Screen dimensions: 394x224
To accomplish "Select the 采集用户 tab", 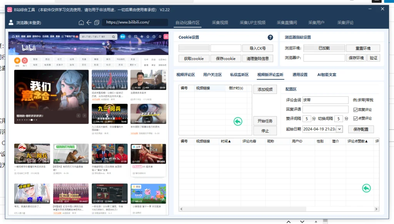I will tap(316, 23).
